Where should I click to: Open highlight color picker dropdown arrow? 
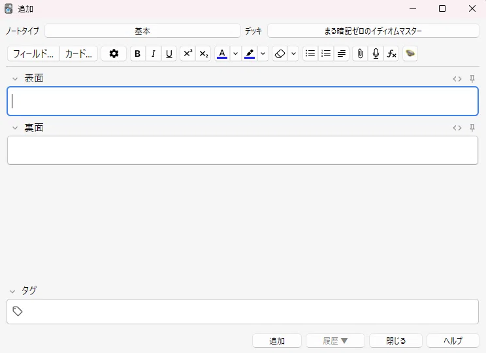pos(263,54)
